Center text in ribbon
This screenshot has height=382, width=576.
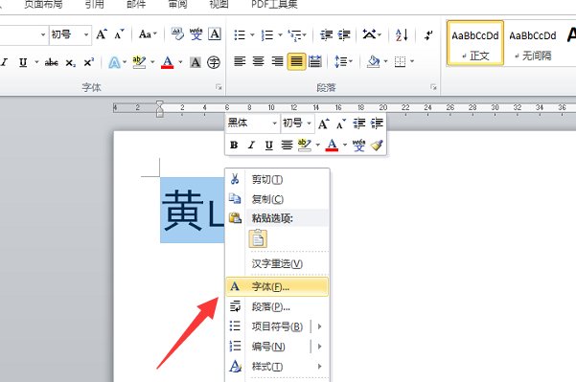(x=258, y=61)
